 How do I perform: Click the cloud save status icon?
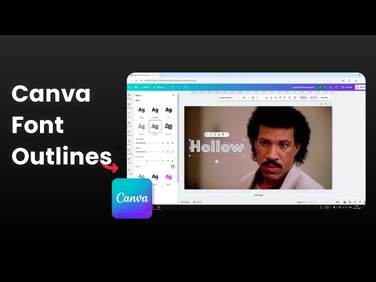pyautogui.click(x=186, y=88)
